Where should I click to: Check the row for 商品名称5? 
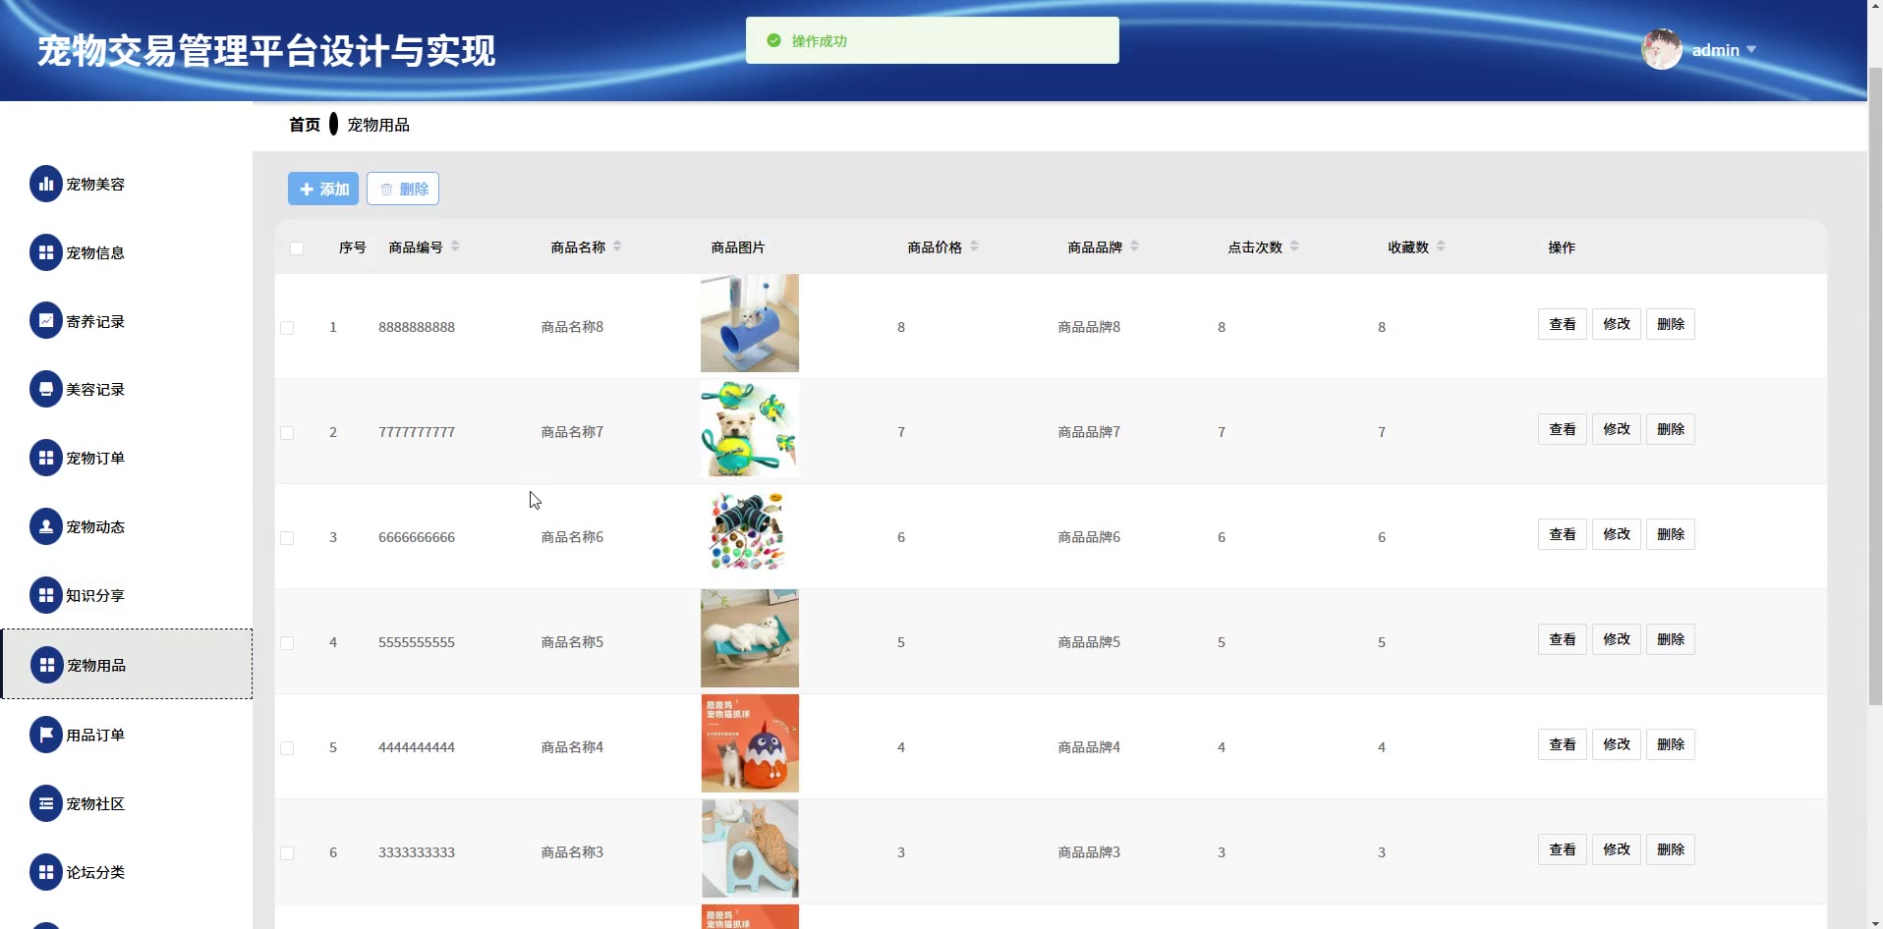pyautogui.click(x=287, y=643)
